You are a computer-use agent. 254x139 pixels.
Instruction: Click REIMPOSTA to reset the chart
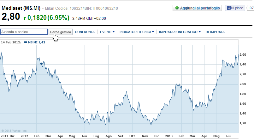(215, 32)
